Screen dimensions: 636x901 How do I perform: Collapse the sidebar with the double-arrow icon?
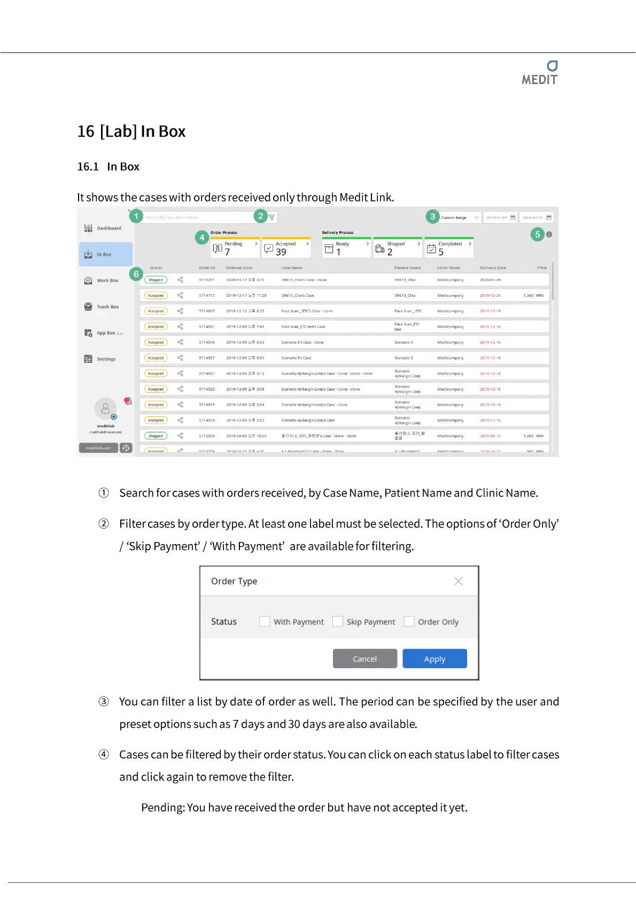coord(129,211)
